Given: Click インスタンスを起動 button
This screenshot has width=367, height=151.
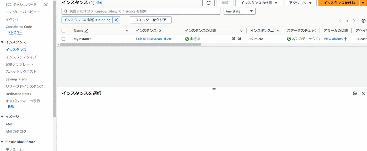Looking at the screenshot, I should 339,3.
